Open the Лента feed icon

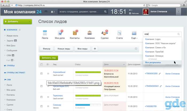coord(45,33)
